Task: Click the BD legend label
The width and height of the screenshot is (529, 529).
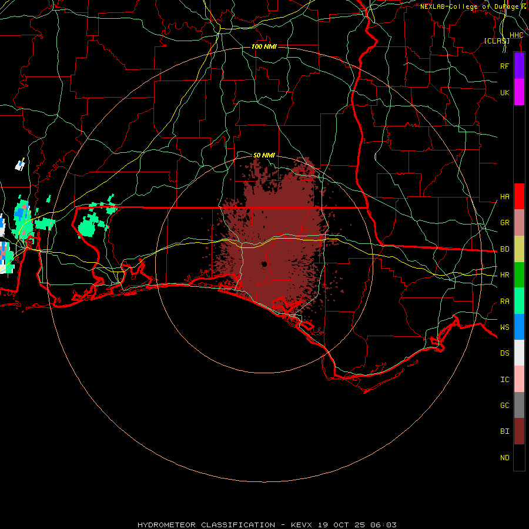Action: [x=504, y=249]
